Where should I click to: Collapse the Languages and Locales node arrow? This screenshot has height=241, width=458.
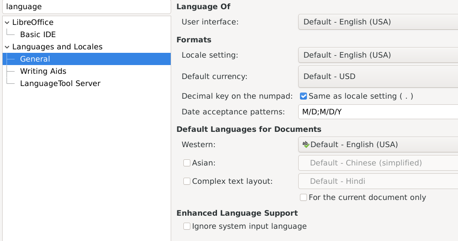click(x=7, y=47)
